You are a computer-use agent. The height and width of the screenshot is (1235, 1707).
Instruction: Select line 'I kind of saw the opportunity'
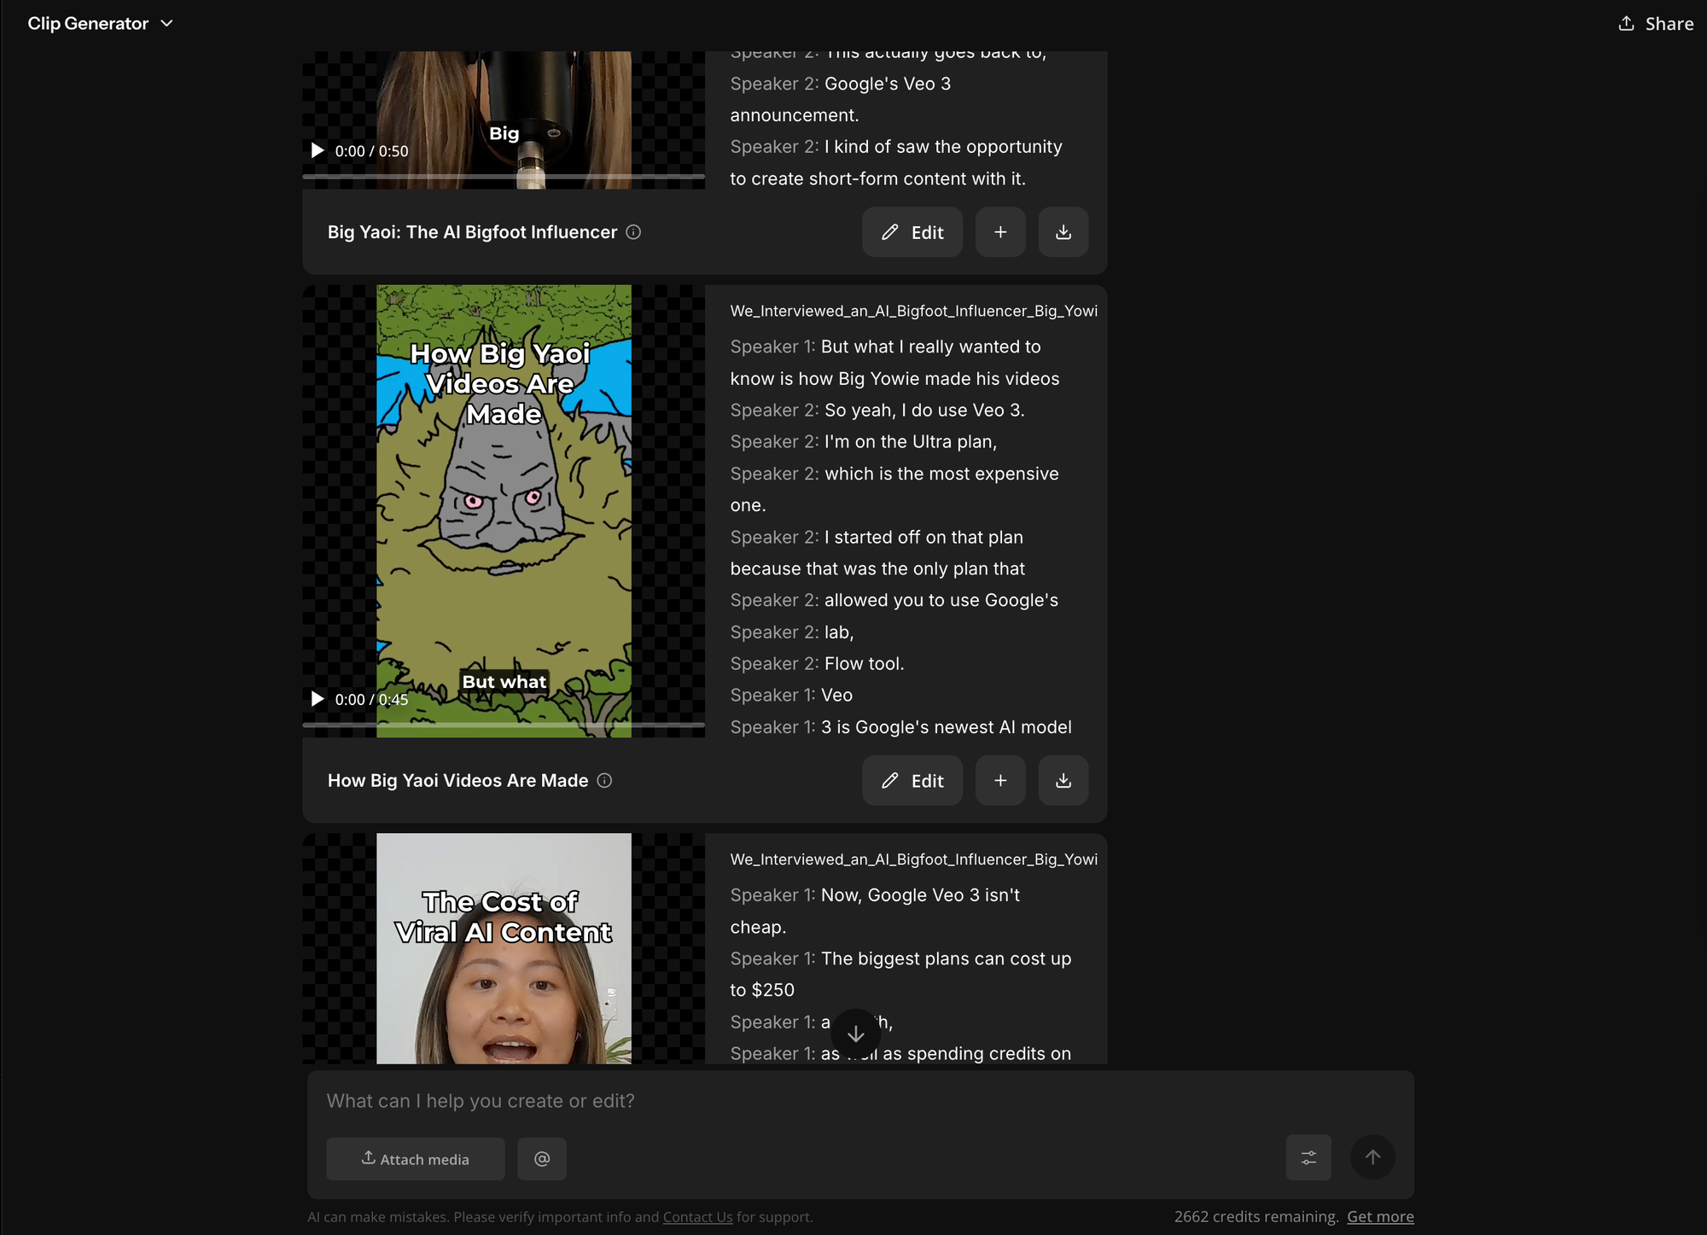click(x=896, y=162)
